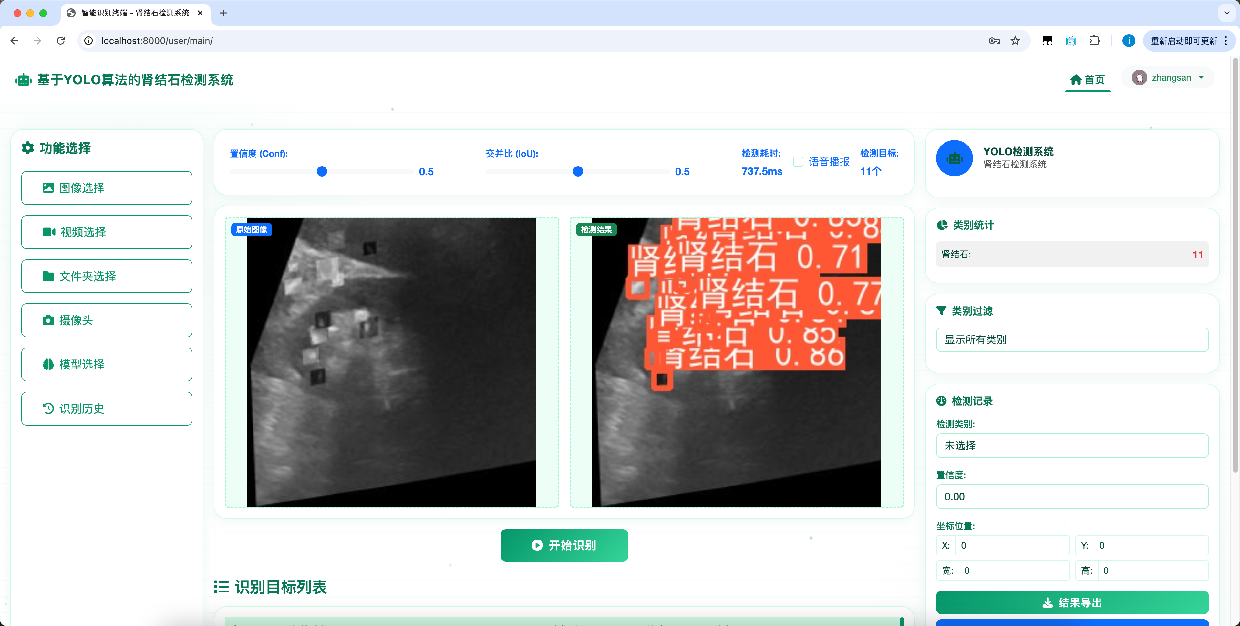The width and height of the screenshot is (1240, 626).
Task: Click the icon beside 检测记录
Action: [x=941, y=401]
